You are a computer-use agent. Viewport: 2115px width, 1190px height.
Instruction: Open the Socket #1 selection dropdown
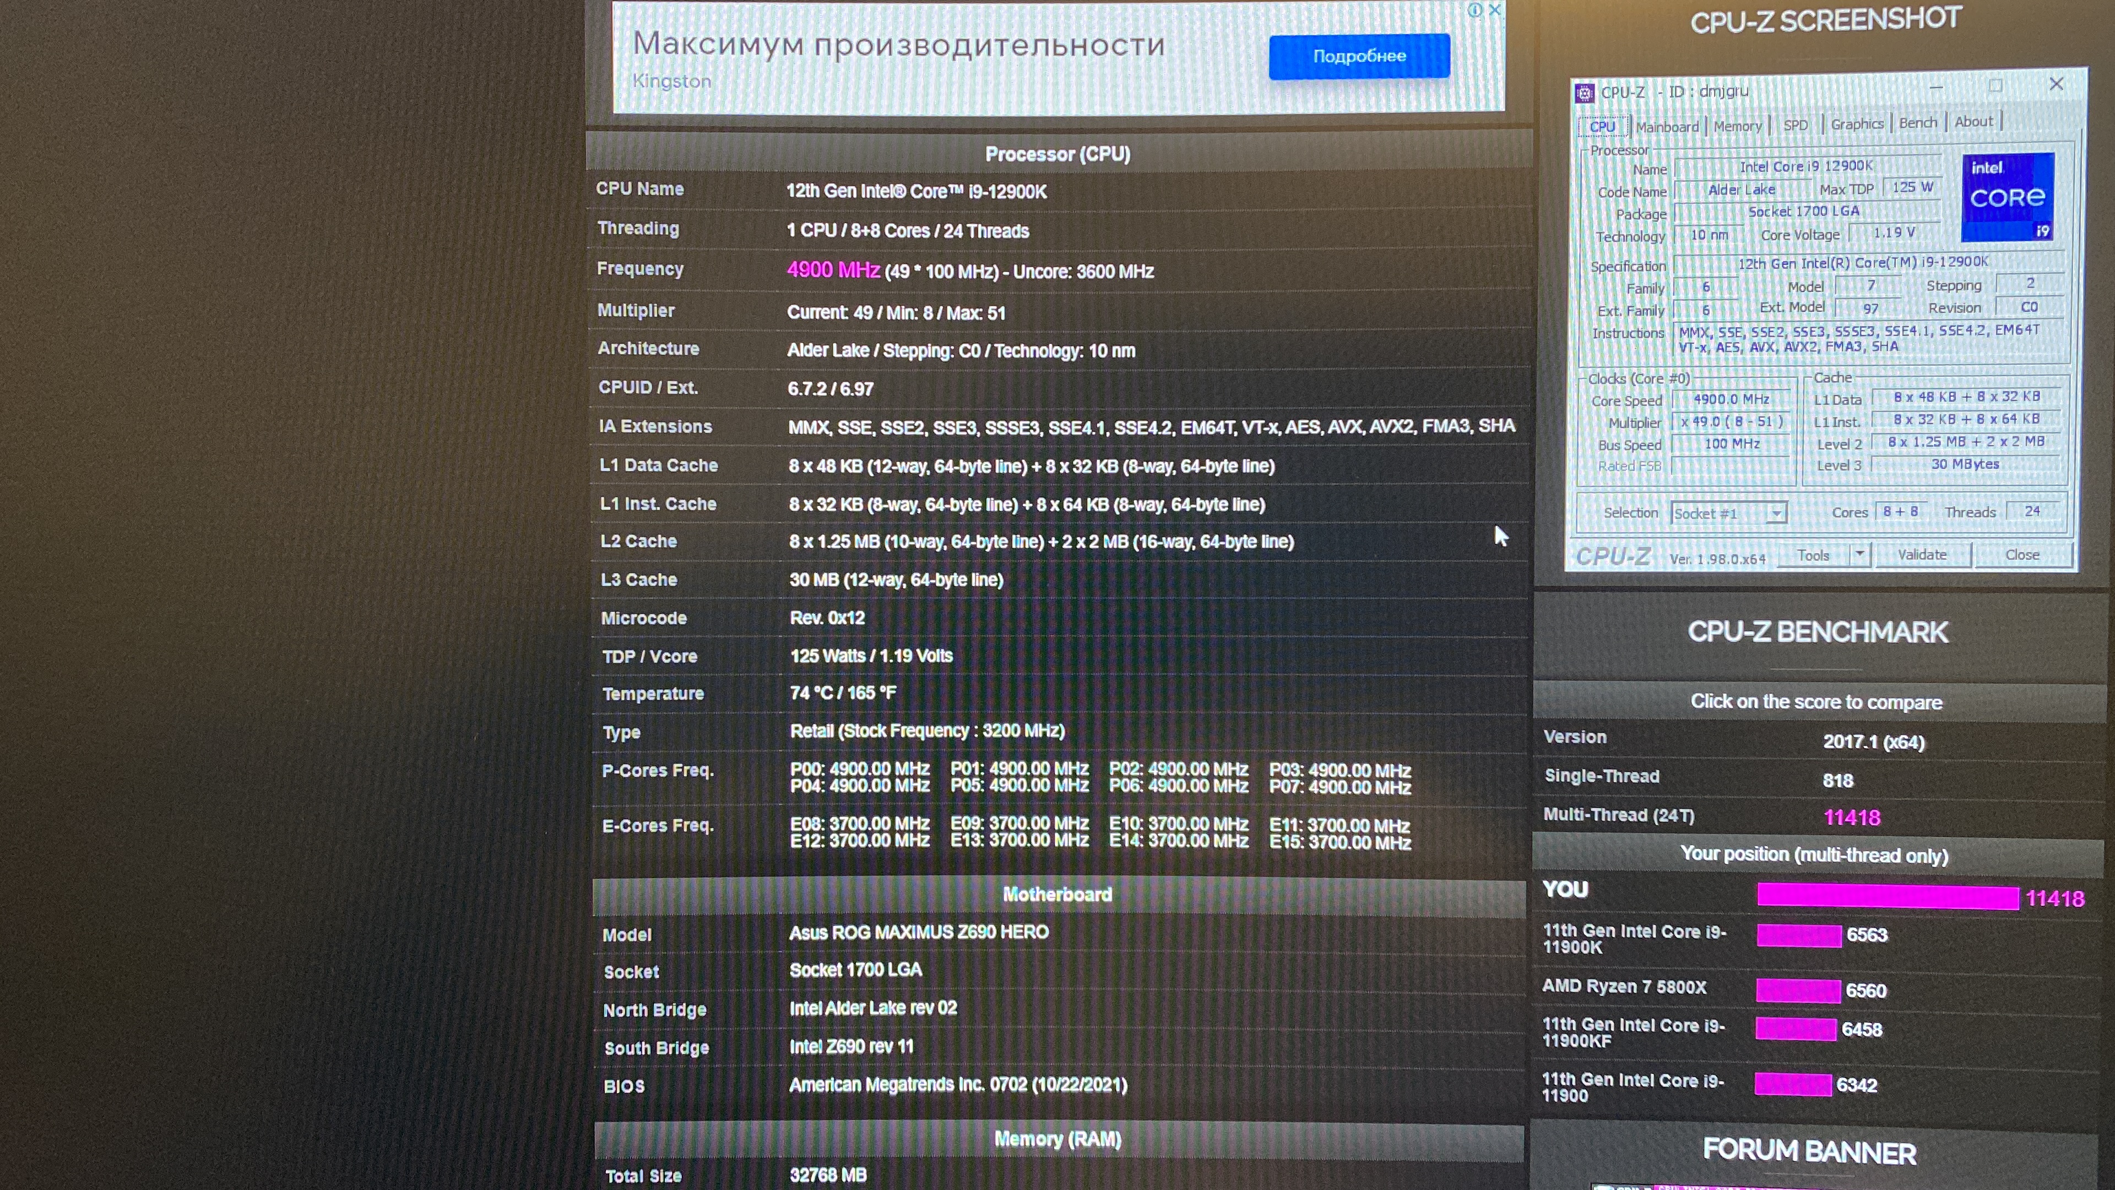[1776, 513]
